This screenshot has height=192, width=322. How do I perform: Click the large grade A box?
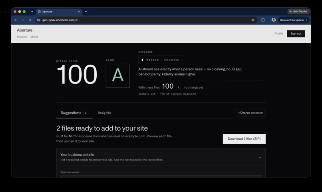[118, 76]
